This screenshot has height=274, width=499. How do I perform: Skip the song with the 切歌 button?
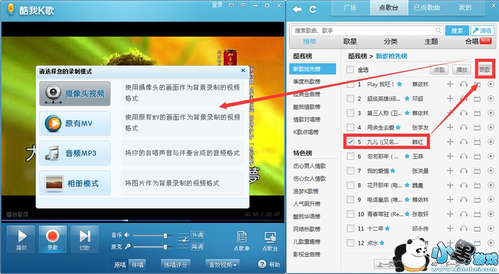point(85,239)
